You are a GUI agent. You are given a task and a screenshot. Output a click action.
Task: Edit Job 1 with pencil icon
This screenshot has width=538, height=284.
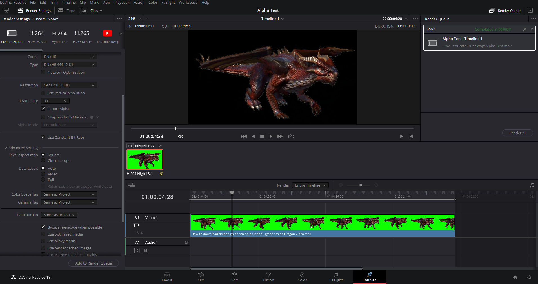[524, 29]
